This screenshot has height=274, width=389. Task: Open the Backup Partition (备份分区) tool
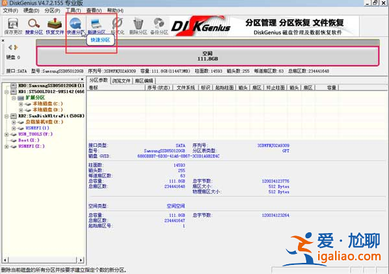point(159,26)
